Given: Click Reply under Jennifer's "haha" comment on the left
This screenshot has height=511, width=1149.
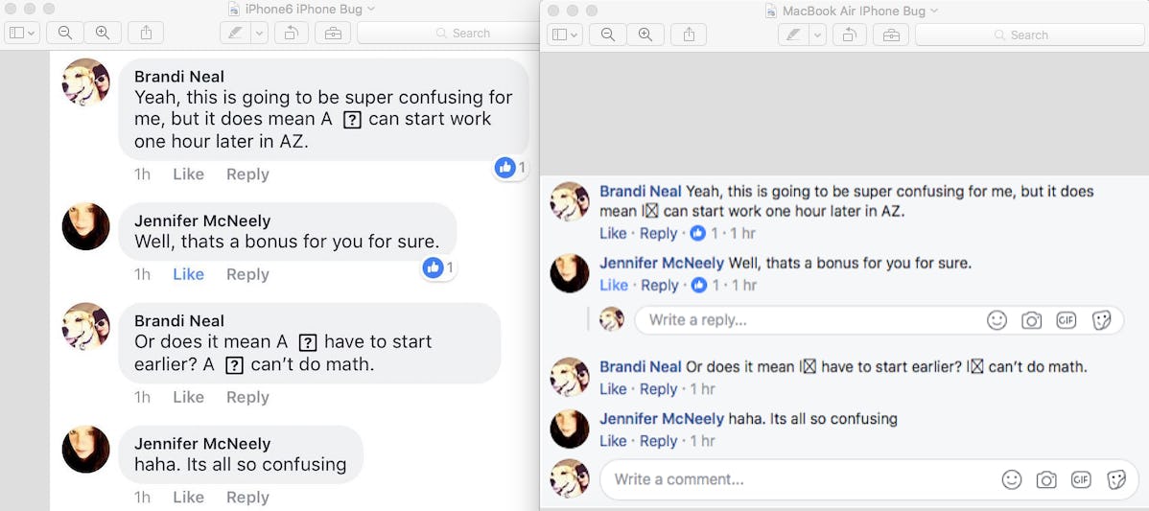Looking at the screenshot, I should [x=247, y=497].
